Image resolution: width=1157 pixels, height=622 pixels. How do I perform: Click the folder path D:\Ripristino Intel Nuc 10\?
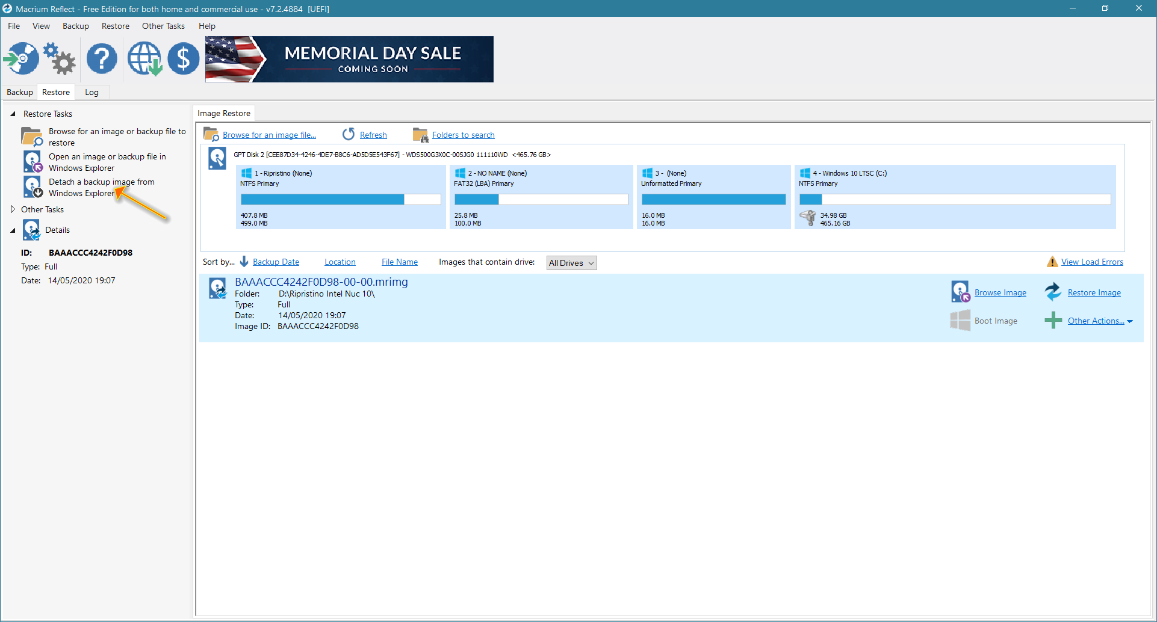[326, 294]
